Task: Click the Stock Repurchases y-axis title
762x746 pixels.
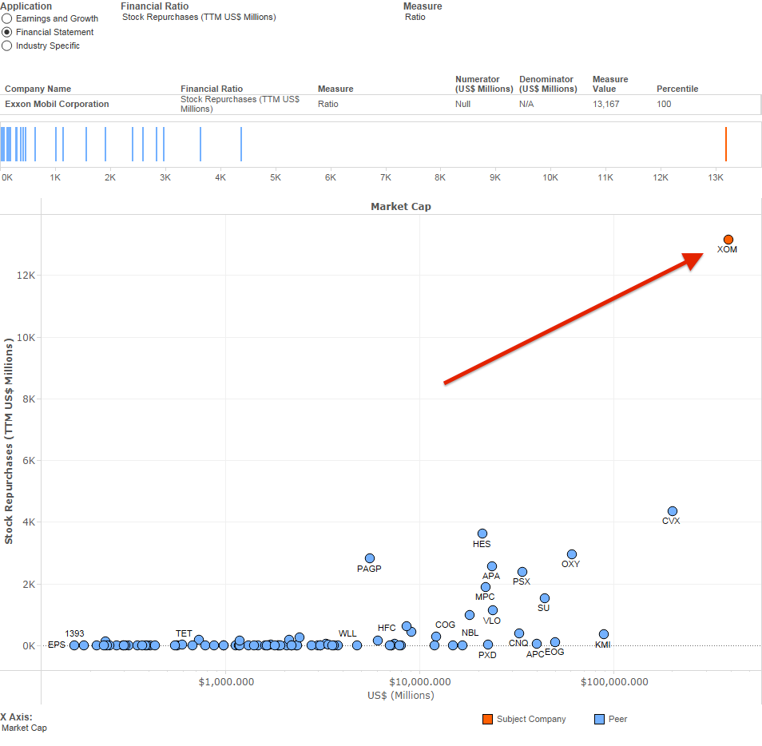Action: (x=8, y=441)
